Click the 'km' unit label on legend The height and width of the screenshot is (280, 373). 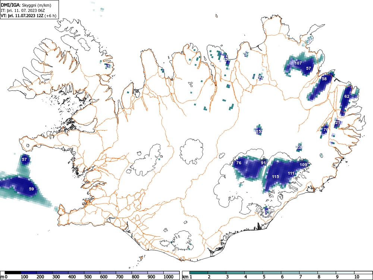[x=186, y=277]
